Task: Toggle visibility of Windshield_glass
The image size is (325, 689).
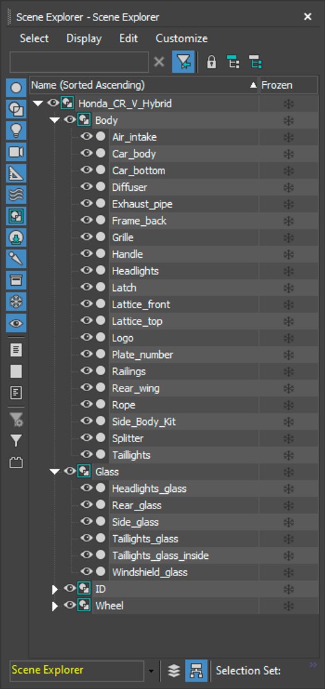Action: (x=87, y=571)
